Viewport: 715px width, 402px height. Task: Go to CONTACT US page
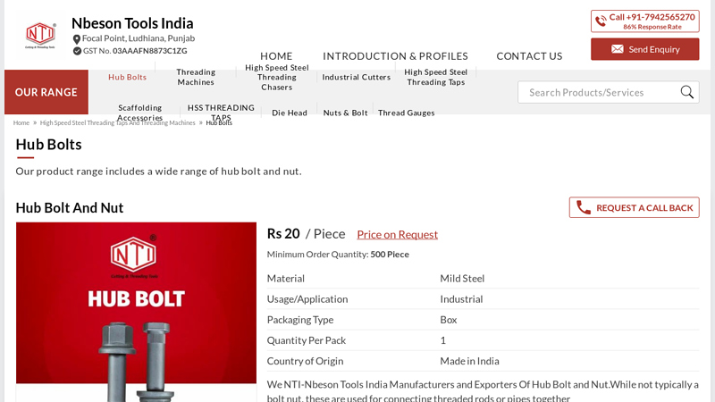529,56
